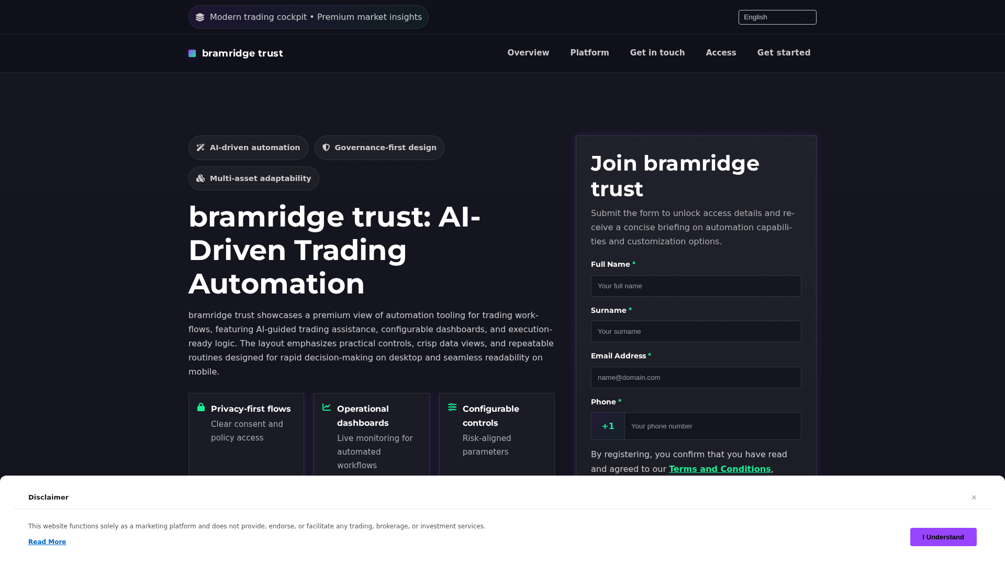
Task: Click the Privacy-first flows card title
Action: 251,409
